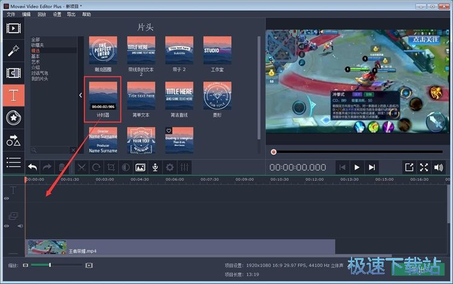Clear the titles search with X
This screenshot has width=453, height=284.
point(73,150)
